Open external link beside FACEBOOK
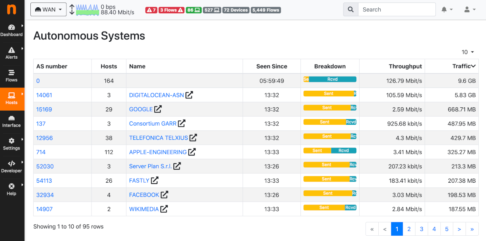486x241 pixels. pos(164,194)
